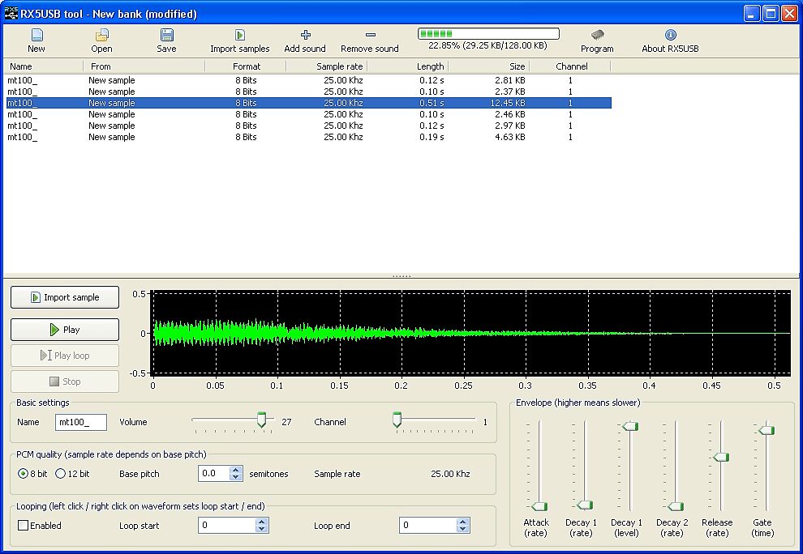Close the RX5USB tool window
Screen dimensions: 803x554
click(x=790, y=13)
